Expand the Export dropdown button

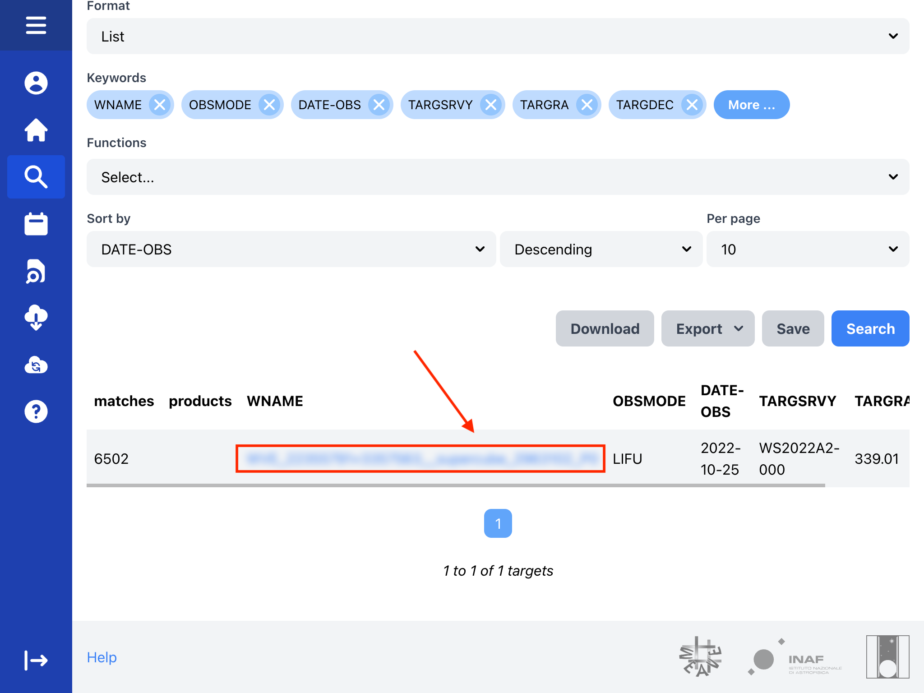click(x=708, y=328)
